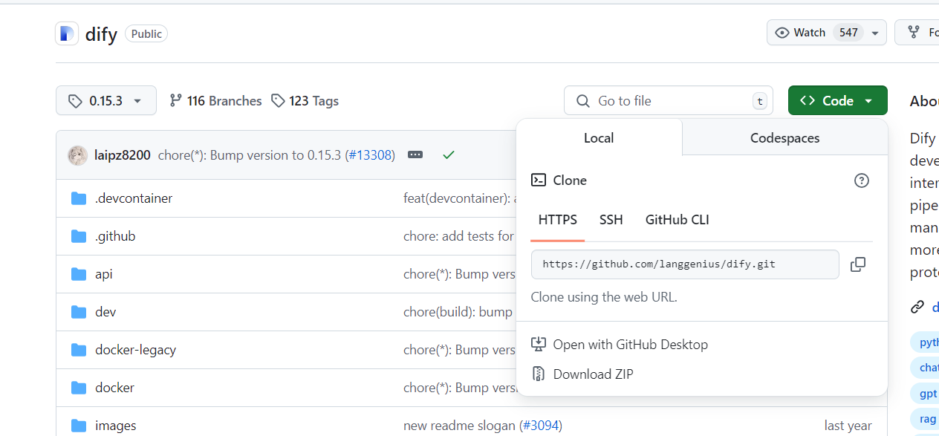Open pull request #3094 link
Viewport: 939px width, 436px height.
coord(541,426)
